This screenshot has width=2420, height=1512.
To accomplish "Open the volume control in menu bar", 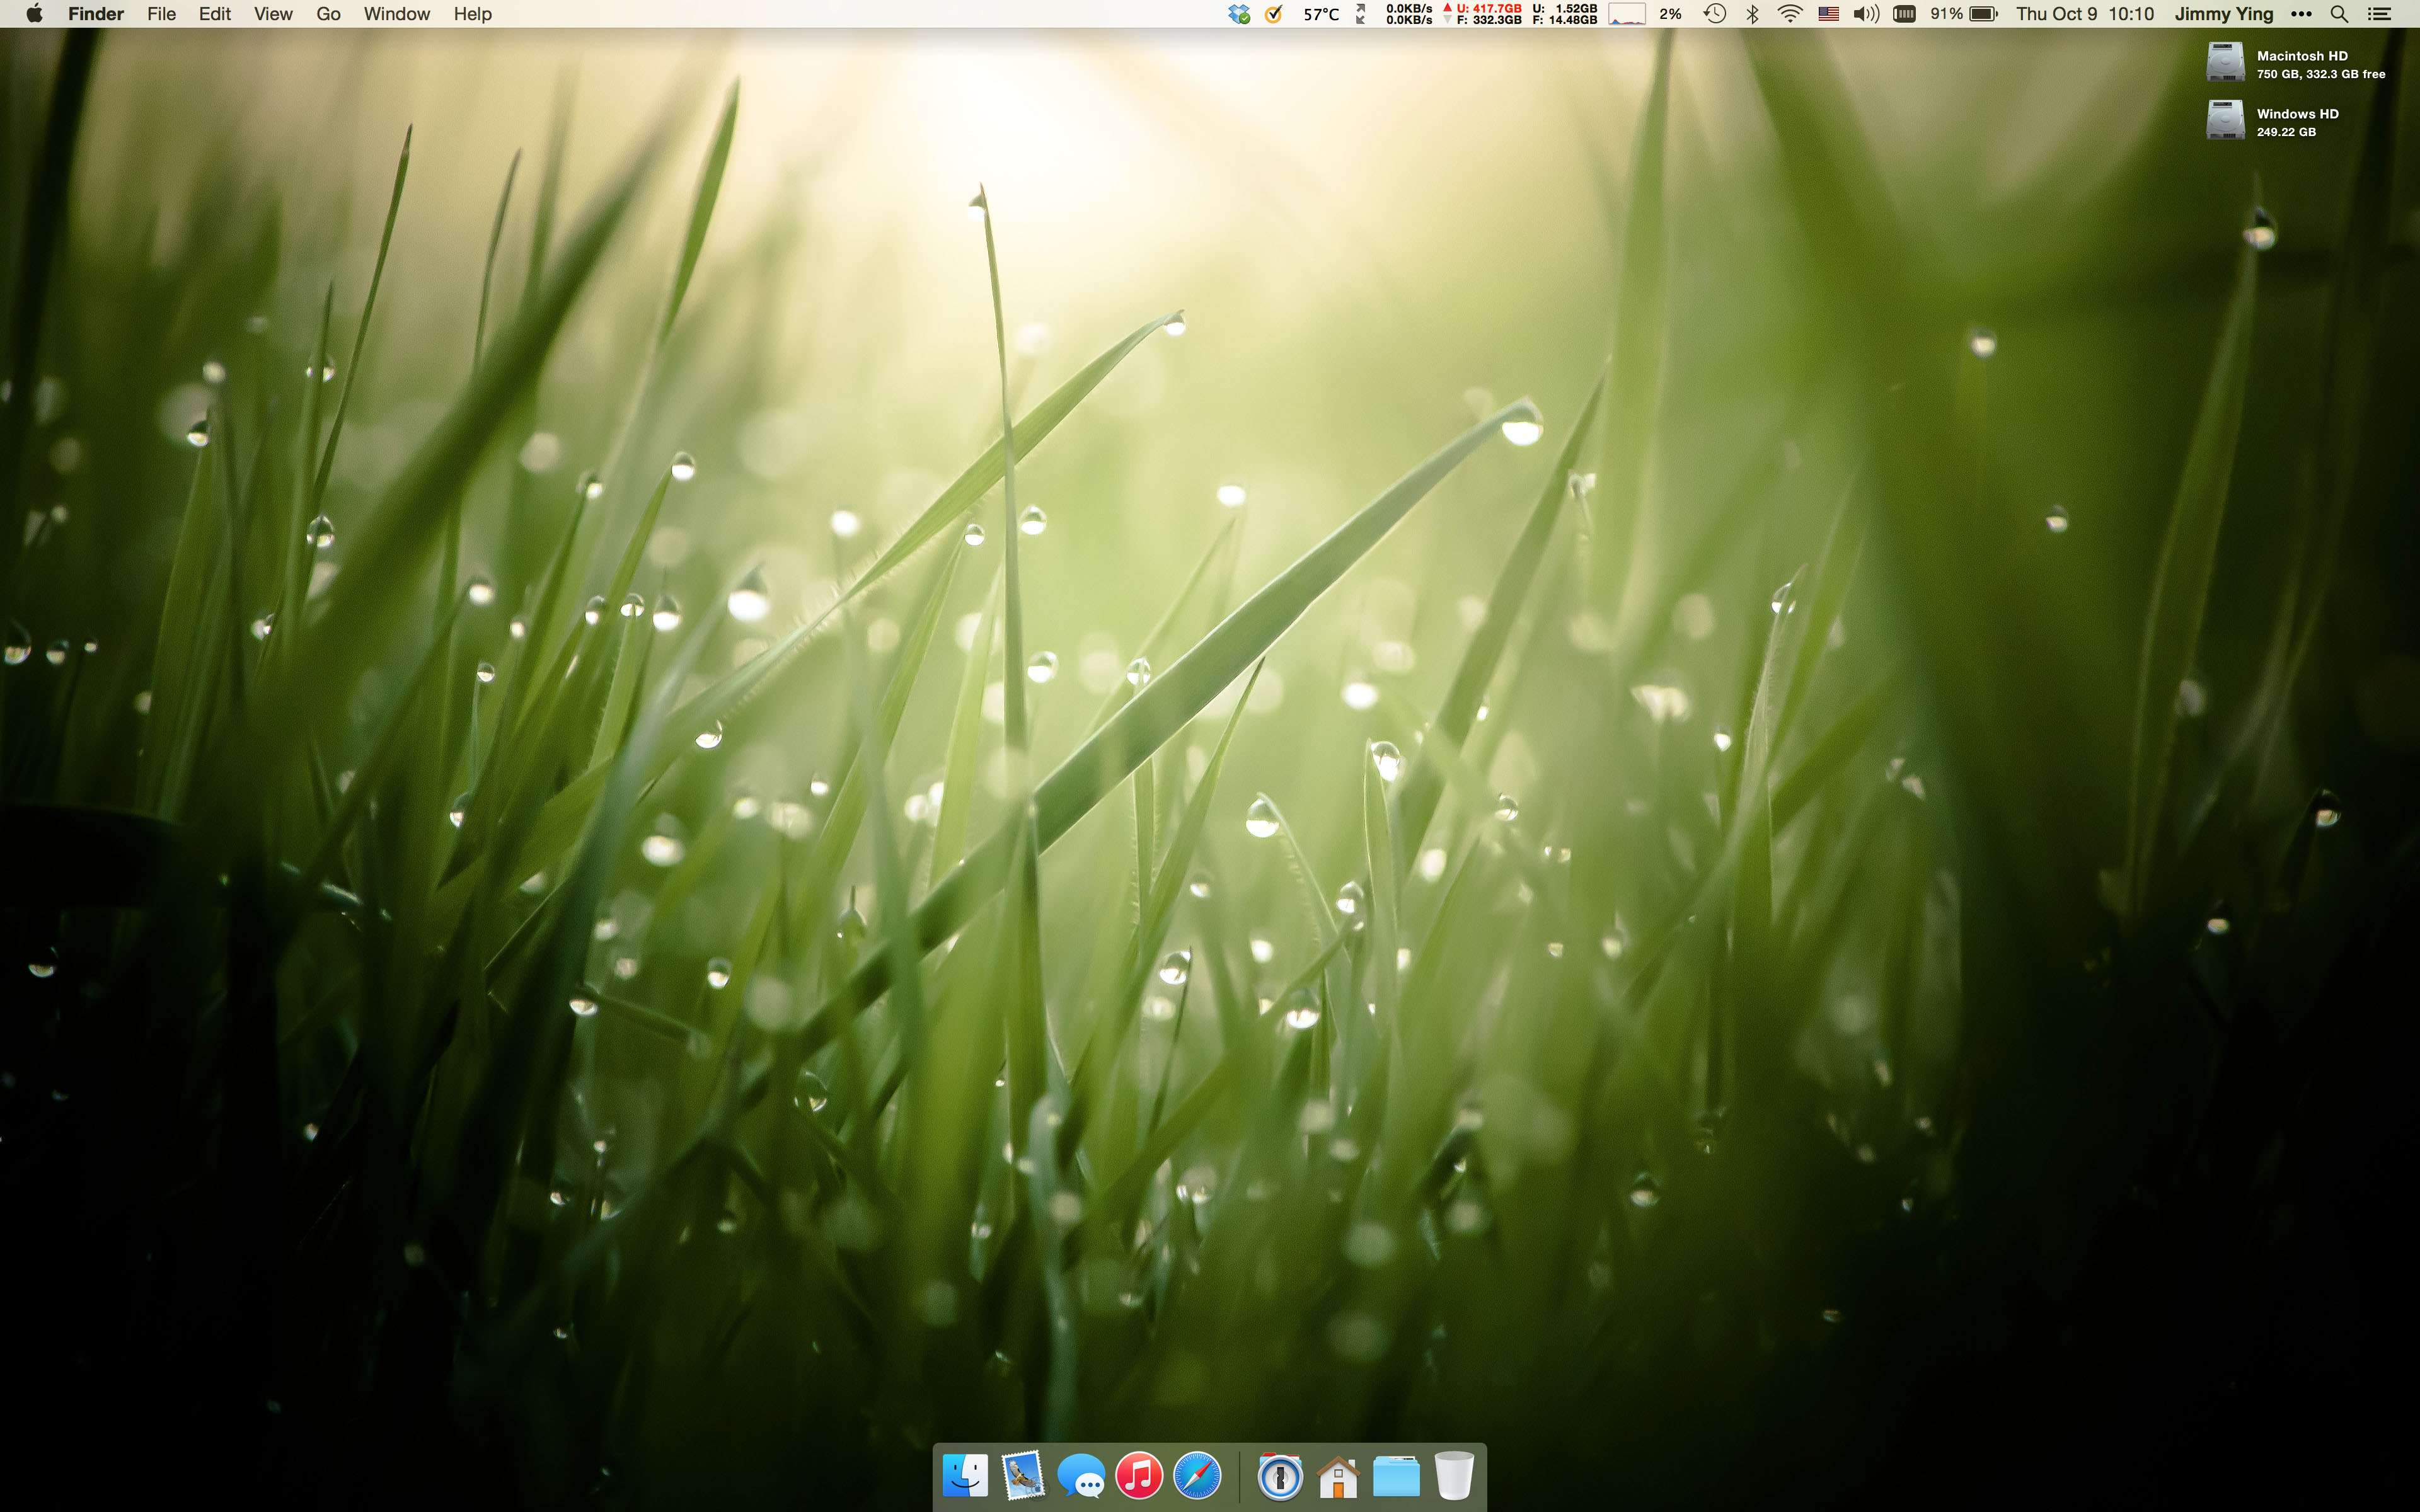I will tap(1866, 14).
